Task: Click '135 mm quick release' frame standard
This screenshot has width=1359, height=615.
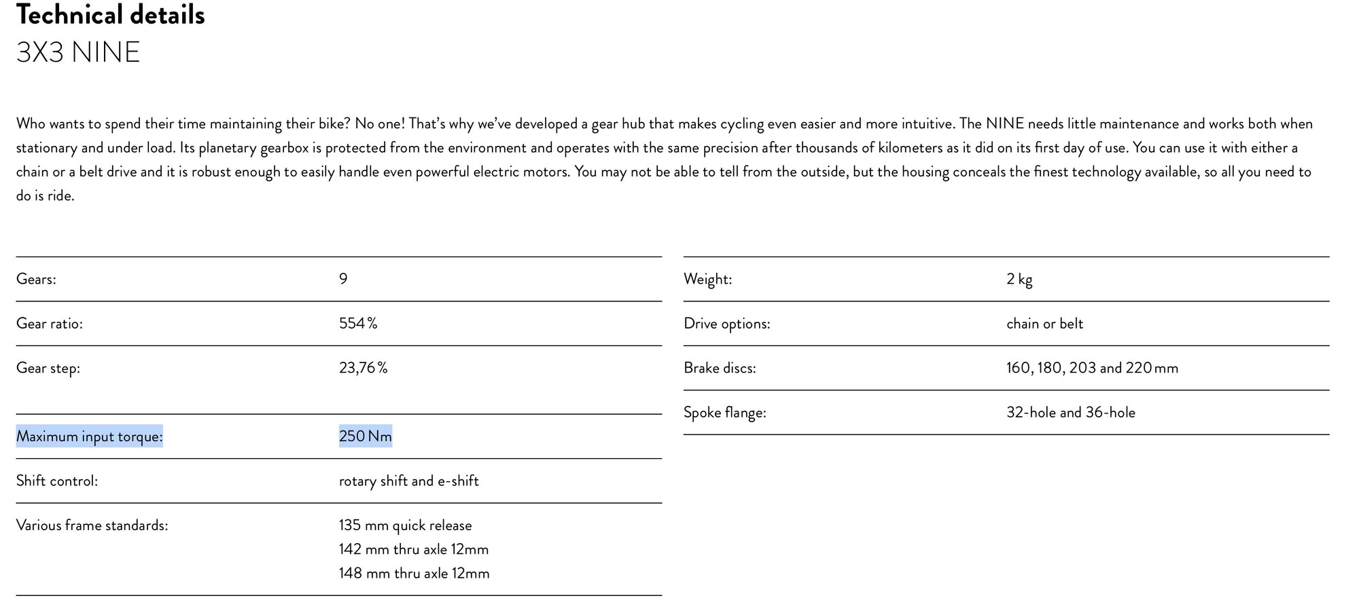Action: point(406,525)
